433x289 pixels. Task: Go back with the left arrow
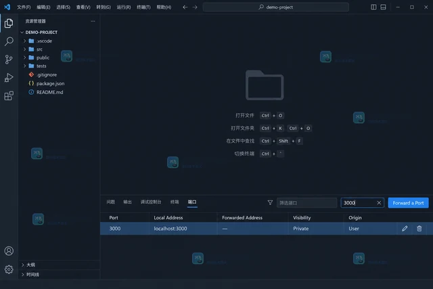pos(185,7)
